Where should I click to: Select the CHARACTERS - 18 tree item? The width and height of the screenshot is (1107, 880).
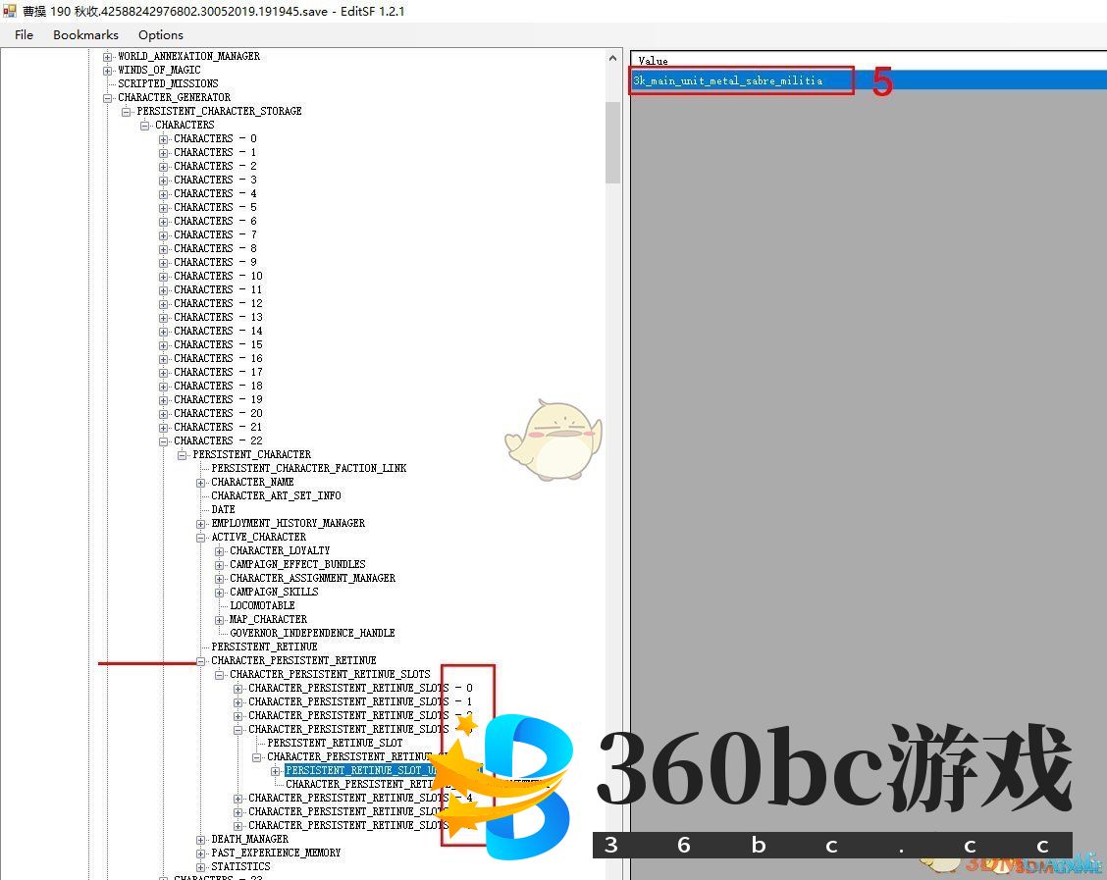point(218,386)
